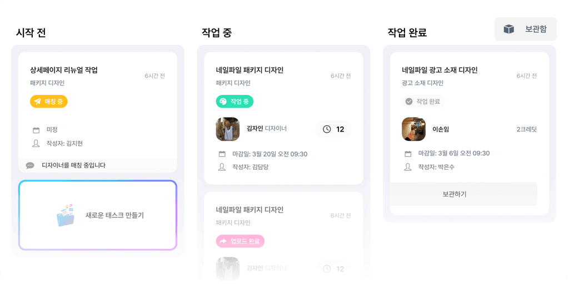Open the 상세페이지 리뉴얼 작업 card title

64,70
